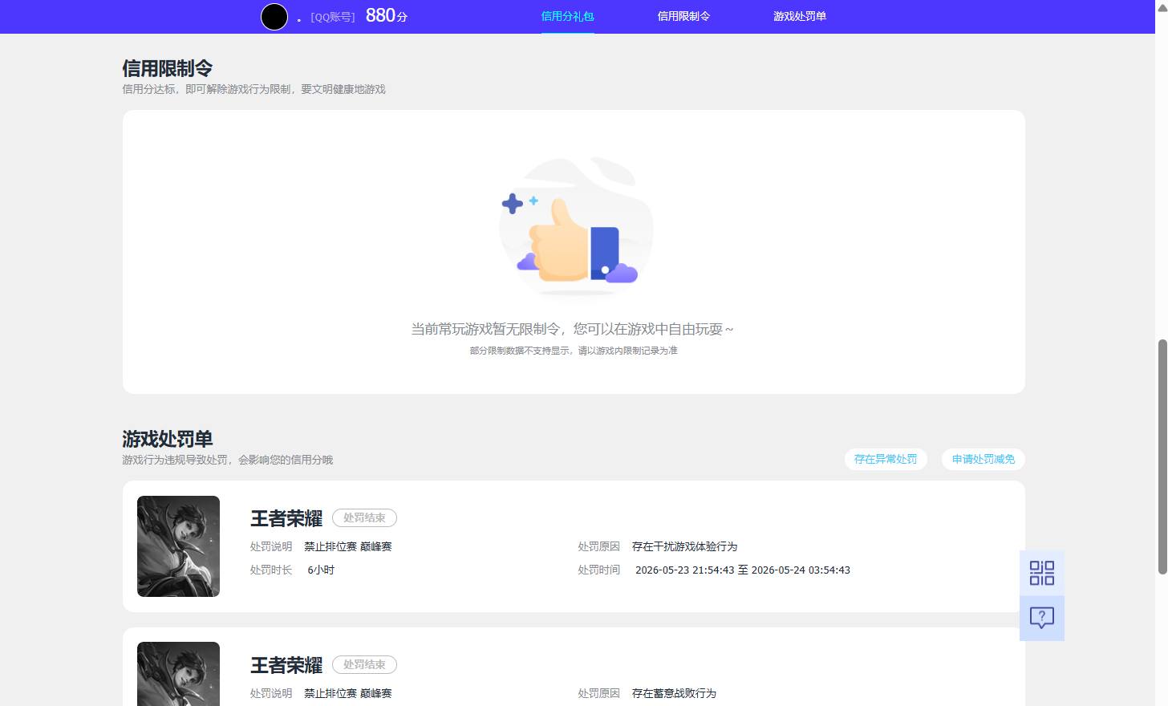Click the 信用限制令 section heading

(168, 68)
